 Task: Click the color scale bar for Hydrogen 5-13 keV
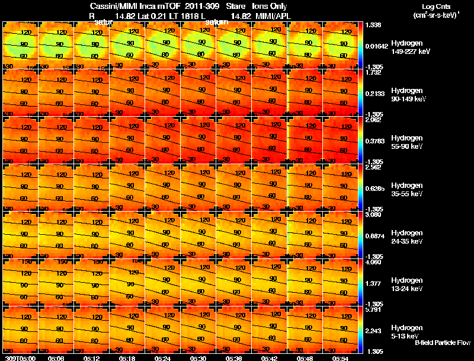[x=360, y=330]
